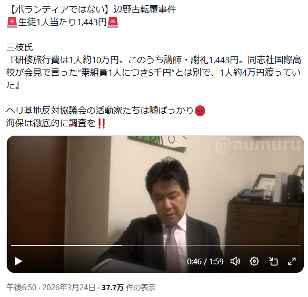Viewport: 308px width, 297px height.
Task: Seek by clicking the unplayed part of progress bar
Action: tap(210, 245)
